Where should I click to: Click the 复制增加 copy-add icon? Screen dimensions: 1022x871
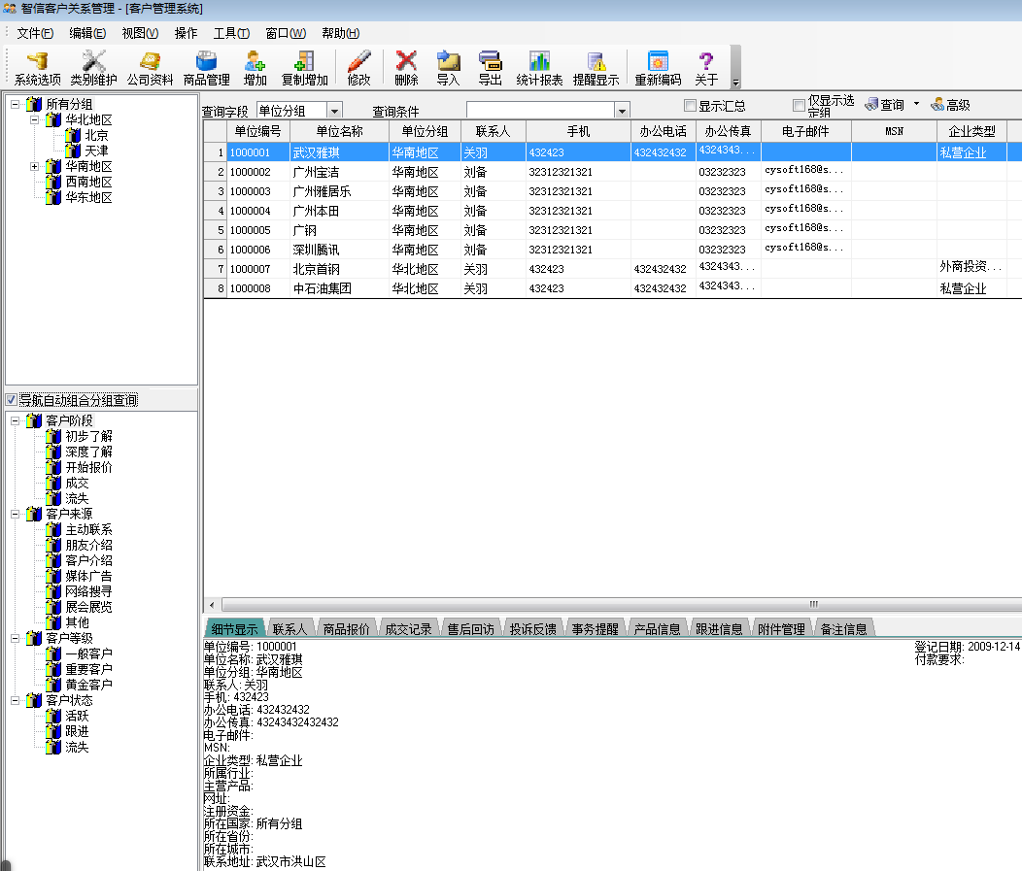point(304,68)
